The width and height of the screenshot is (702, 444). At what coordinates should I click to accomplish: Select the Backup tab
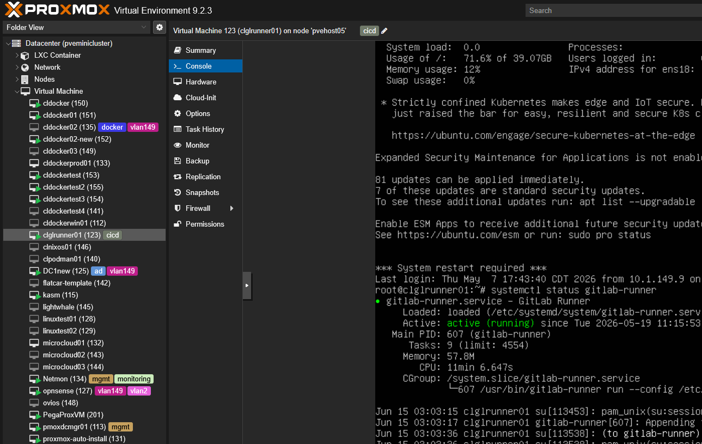(x=205, y=161)
